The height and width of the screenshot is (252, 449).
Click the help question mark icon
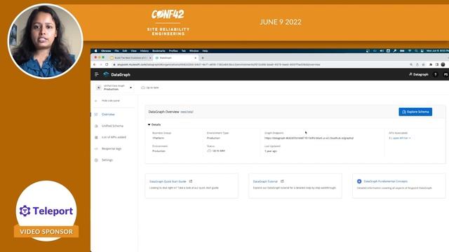[436, 74]
